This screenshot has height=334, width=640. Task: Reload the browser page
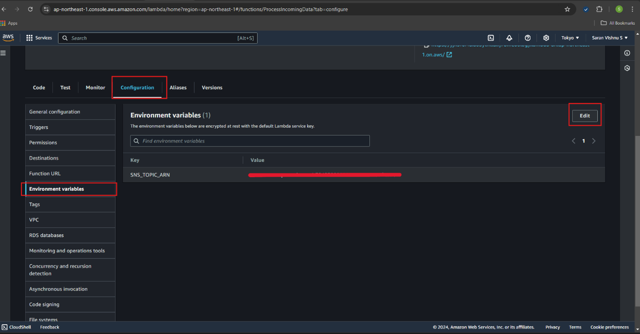31,9
